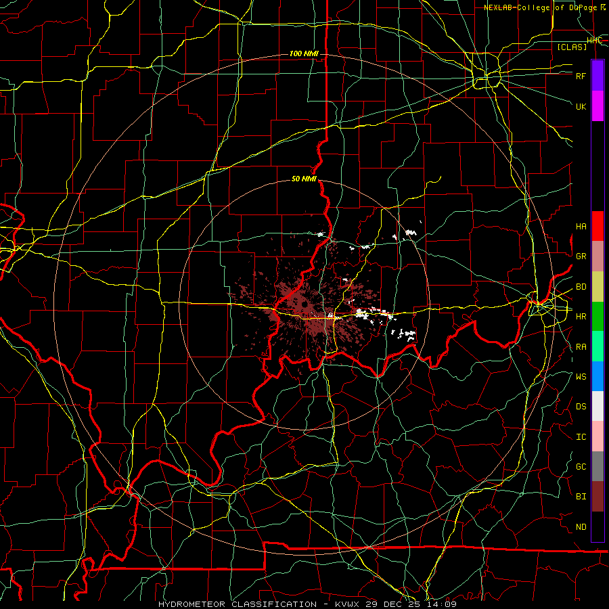The image size is (609, 609).
Task: Click the ND legend label
Action: click(581, 527)
